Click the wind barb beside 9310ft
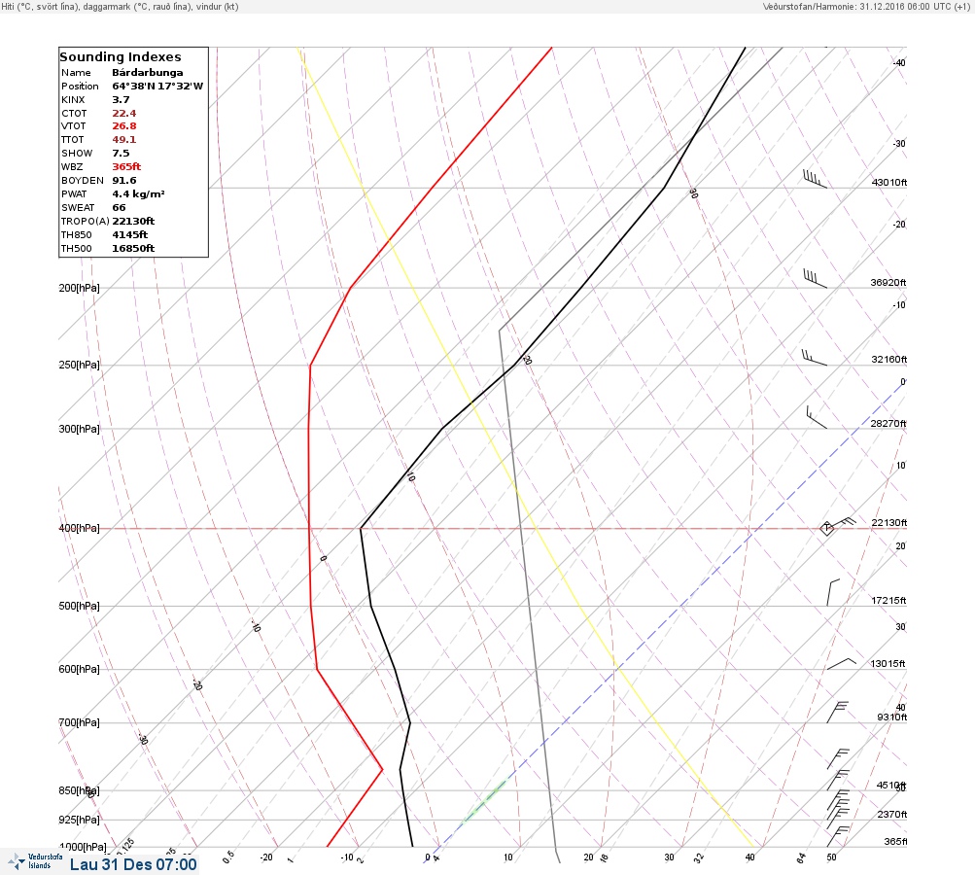Viewport: 975px width, 875px height. (x=838, y=712)
